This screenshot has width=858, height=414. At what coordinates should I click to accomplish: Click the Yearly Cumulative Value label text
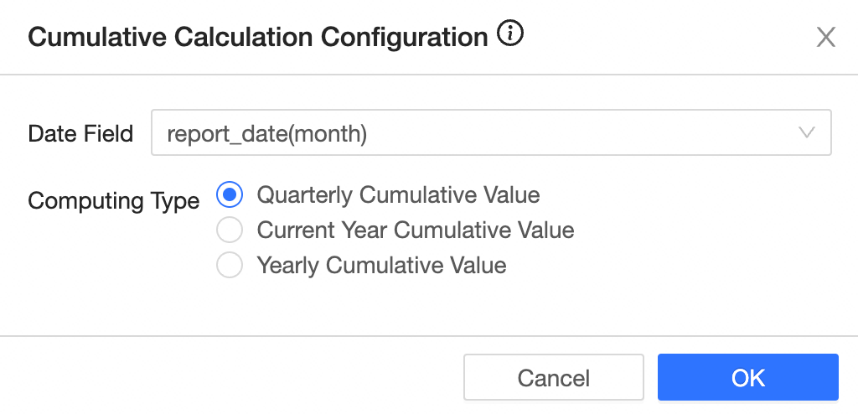381,266
